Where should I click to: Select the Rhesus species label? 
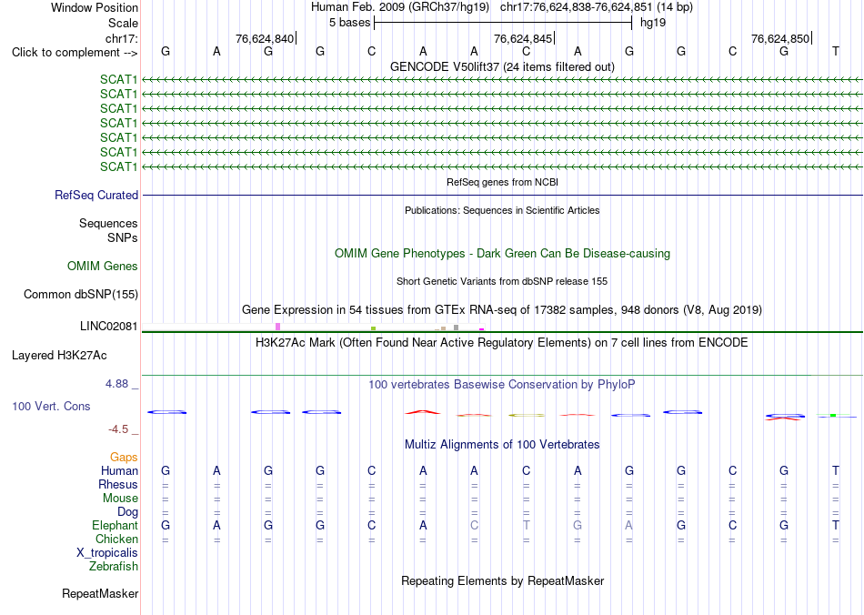tap(118, 484)
